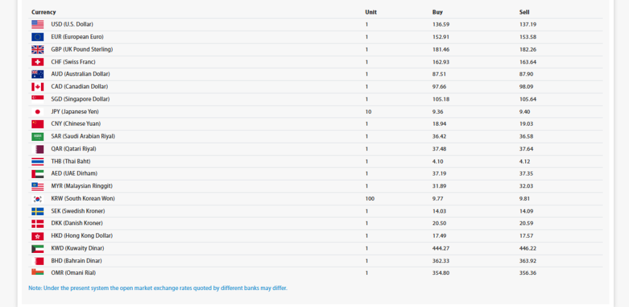Screen dimensions: 629x307
Task: Click the Oman flag icon
Action: (x=38, y=272)
